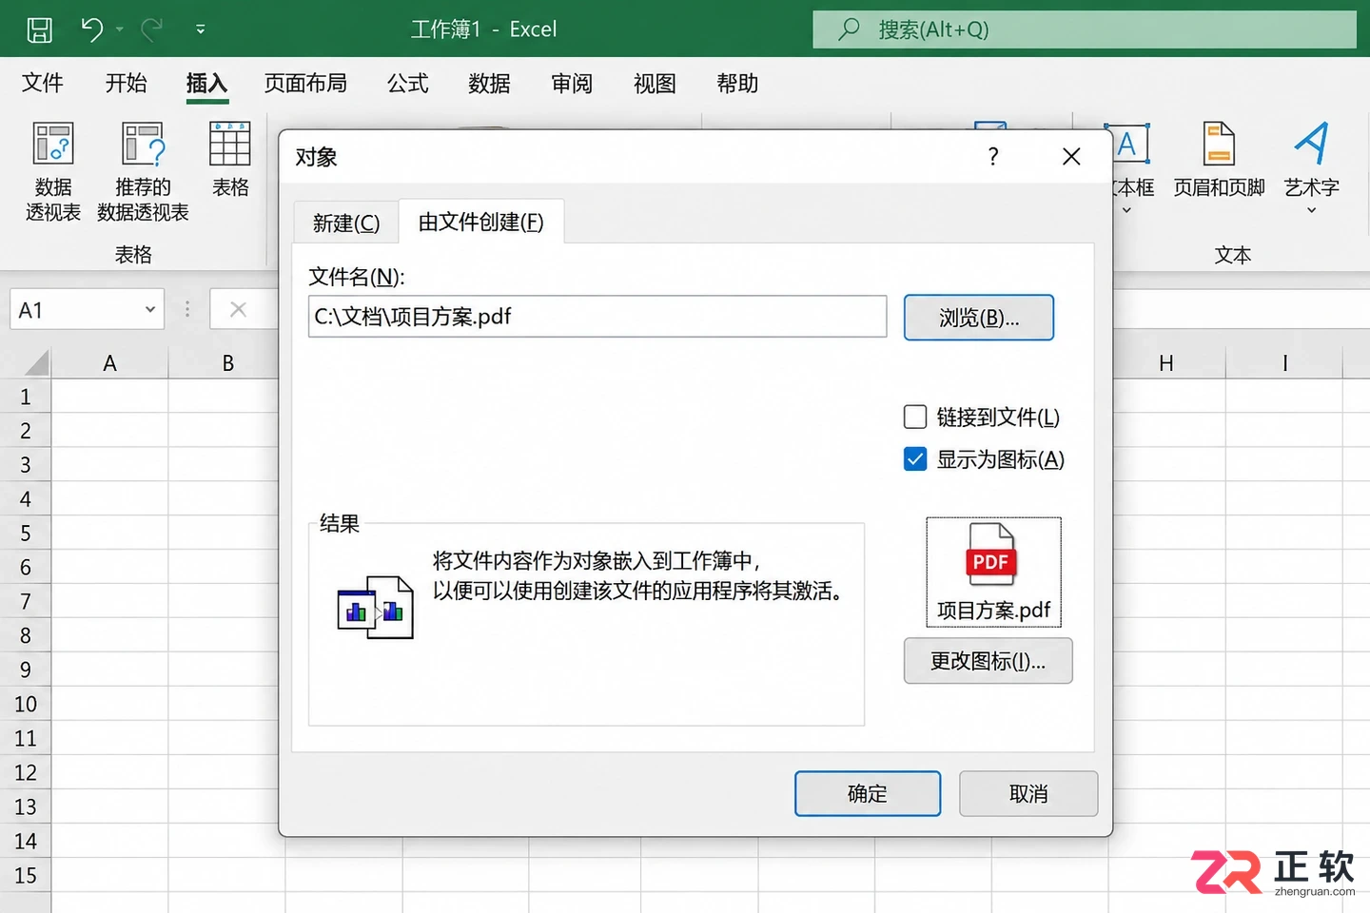Go to the 公式 ribbon tab
1370x913 pixels.
(x=408, y=84)
